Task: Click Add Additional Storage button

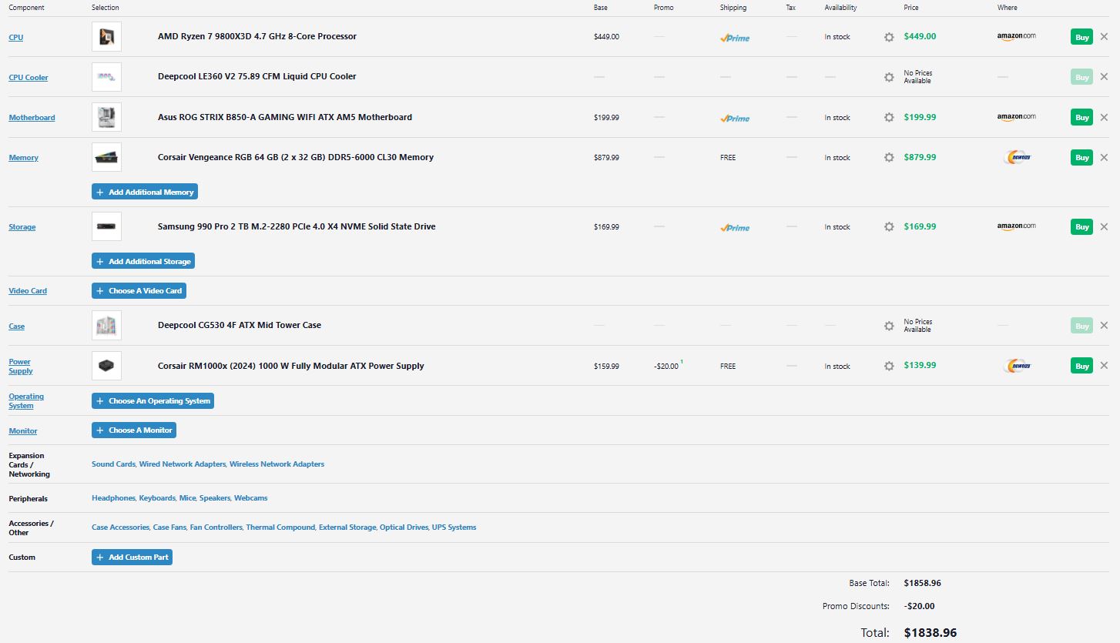Action: click(143, 261)
